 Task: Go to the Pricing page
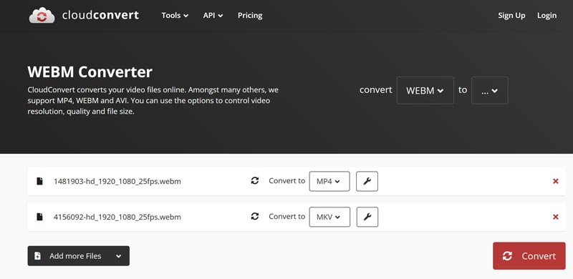click(250, 15)
